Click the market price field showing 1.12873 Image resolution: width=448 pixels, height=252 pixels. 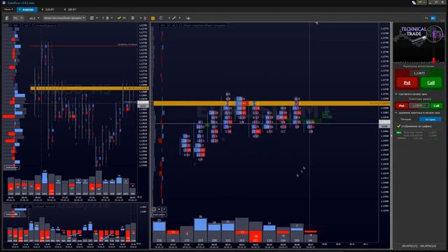tap(419, 73)
